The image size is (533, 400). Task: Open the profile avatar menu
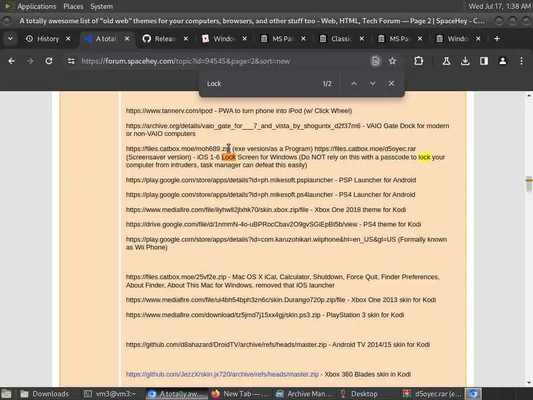503,61
